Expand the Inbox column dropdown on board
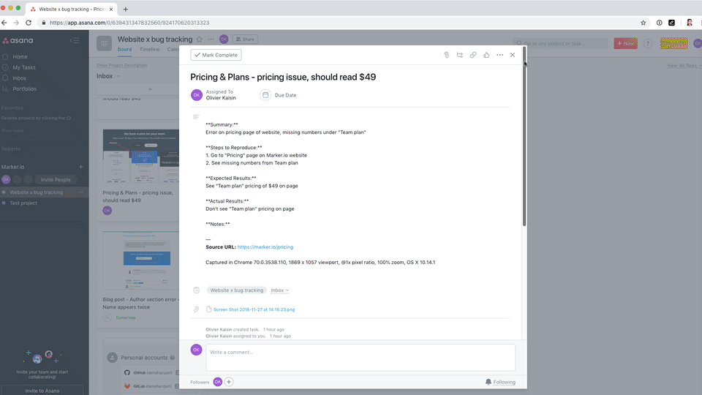Screen dimensions: 702x395 click(x=118, y=76)
